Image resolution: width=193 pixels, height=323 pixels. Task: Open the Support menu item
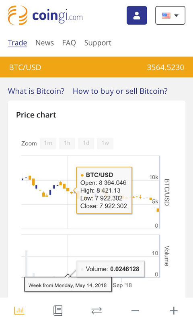click(98, 43)
